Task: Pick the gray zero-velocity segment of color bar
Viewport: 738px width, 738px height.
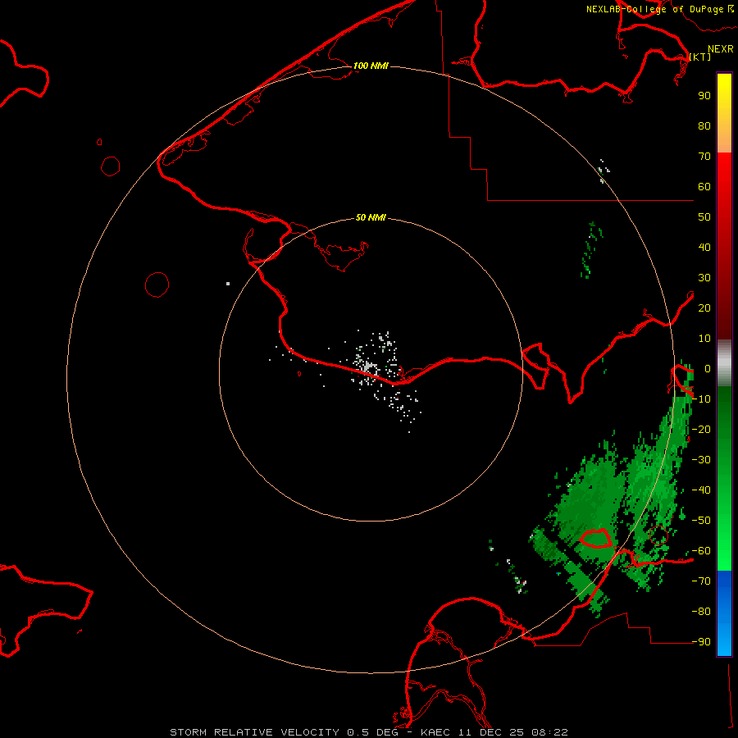Action: (724, 362)
